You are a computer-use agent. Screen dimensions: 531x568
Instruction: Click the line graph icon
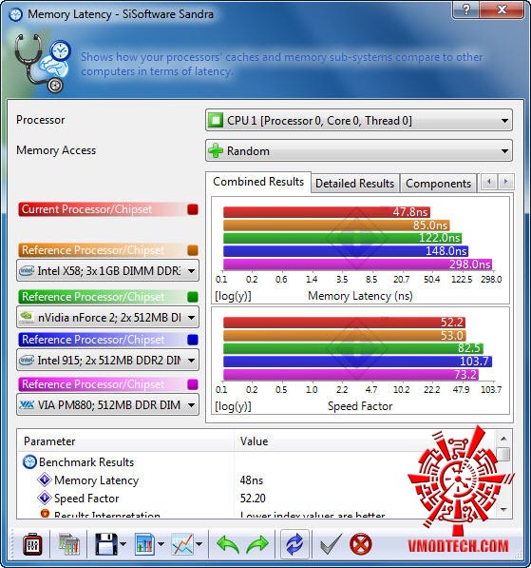point(182,544)
